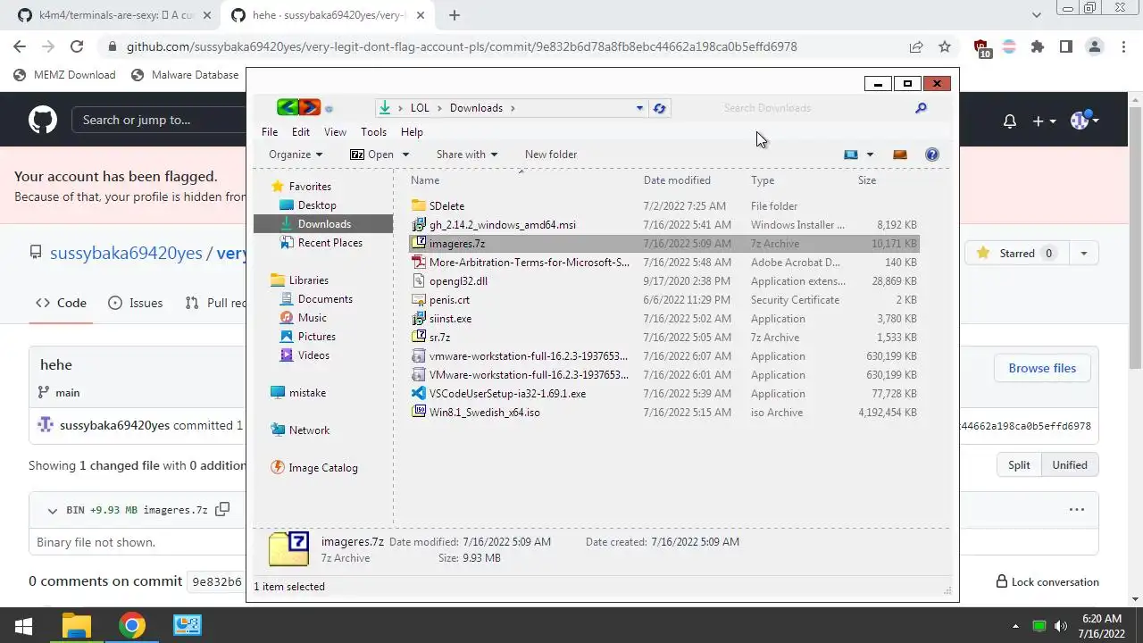Image resolution: width=1143 pixels, height=643 pixels.
Task: Click the orange Forward arrow in Explorer
Action: [309, 108]
